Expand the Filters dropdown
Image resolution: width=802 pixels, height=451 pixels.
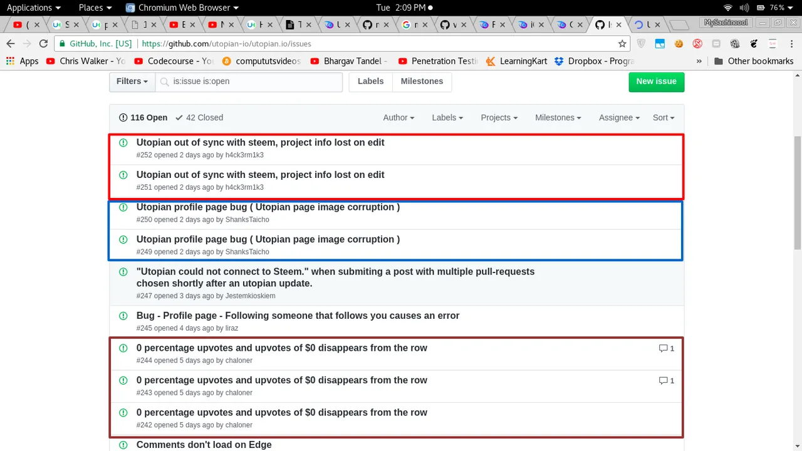(132, 81)
